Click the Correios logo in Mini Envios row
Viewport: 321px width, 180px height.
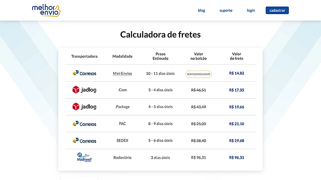pyautogui.click(x=84, y=73)
